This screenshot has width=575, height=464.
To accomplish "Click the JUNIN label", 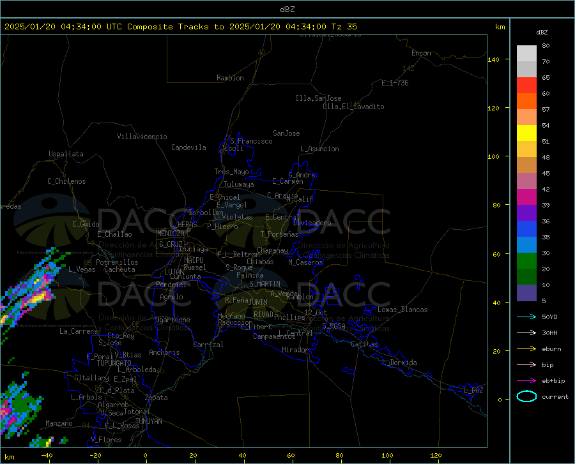I will tap(258, 303).
